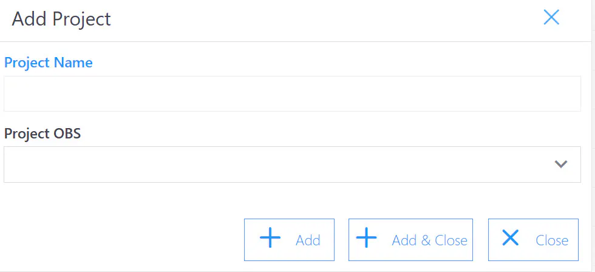Screen dimensions: 595x272
Task: Click the Close button at the bottom
Action: [x=533, y=240]
